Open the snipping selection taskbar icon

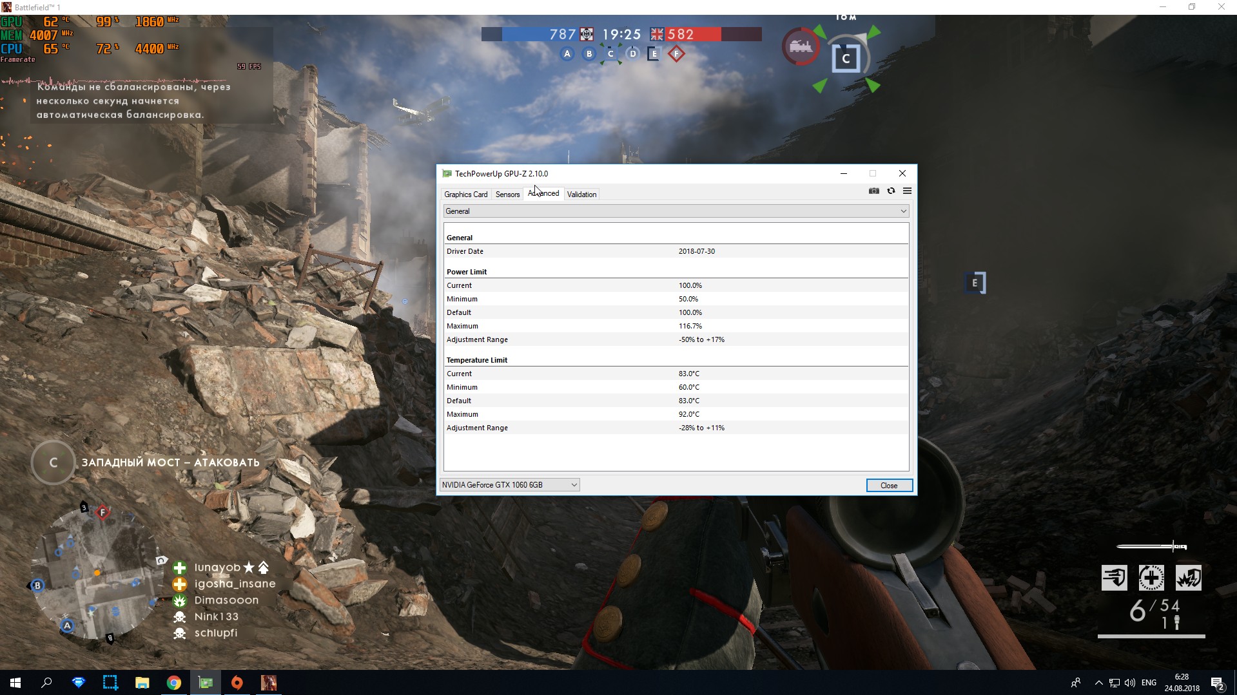pos(110,683)
